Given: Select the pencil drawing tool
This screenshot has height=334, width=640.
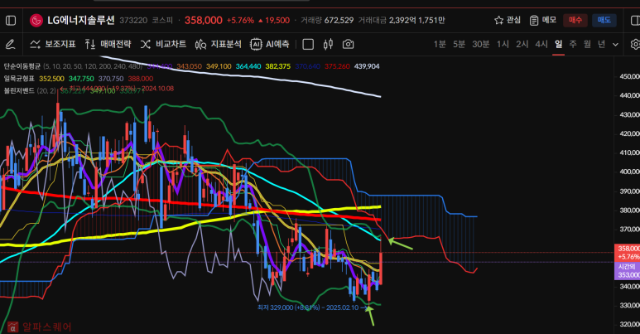Looking at the screenshot, I should coord(10,44).
